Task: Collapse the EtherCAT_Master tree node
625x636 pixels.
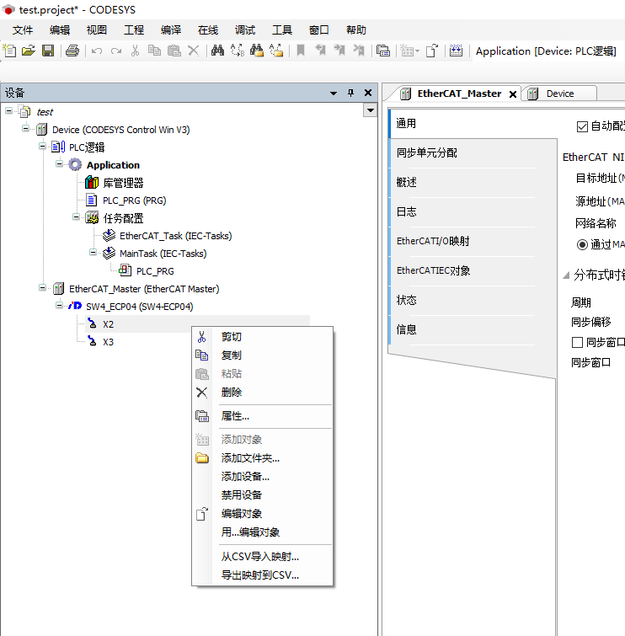Action: (x=43, y=287)
